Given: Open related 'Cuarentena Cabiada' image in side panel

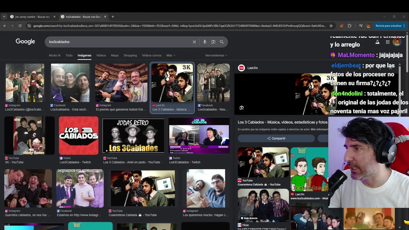Looking at the screenshot, I should 263,162.
